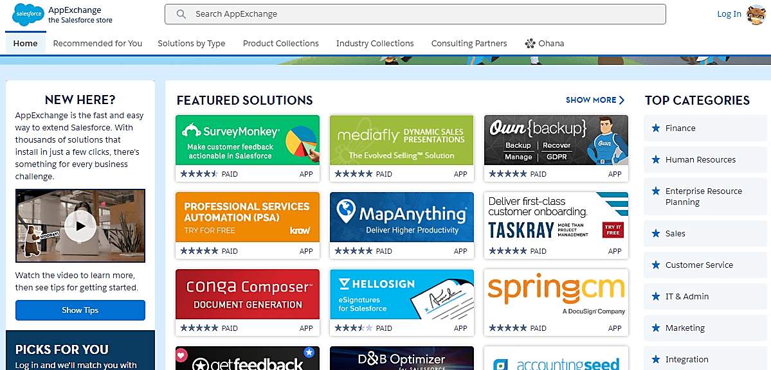Open the TaskRay app card
771x370 pixels.
click(556, 225)
